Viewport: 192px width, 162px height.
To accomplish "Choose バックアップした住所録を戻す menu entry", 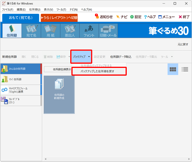I will (99, 71).
